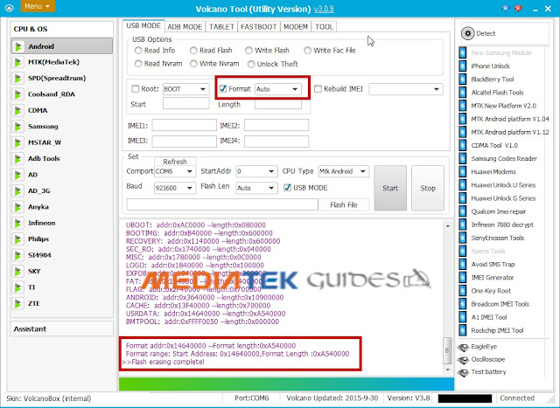
Task: Switch to the FASTBOOT tab
Action: [259, 26]
